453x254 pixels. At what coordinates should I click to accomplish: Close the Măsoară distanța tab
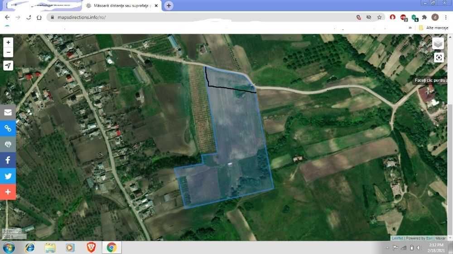156,5
